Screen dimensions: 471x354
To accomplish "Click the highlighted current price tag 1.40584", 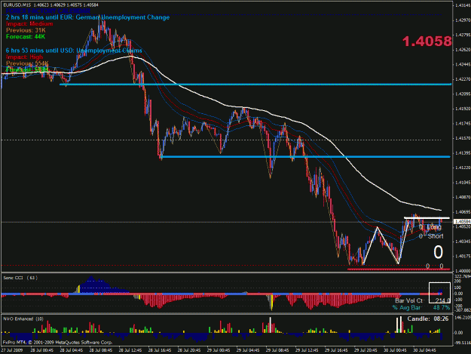I will tap(462, 222).
